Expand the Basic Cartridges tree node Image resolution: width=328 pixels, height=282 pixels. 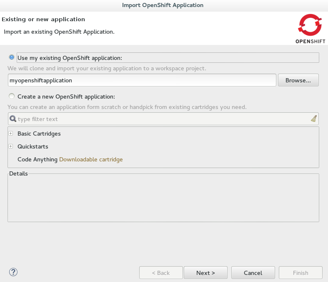(x=11, y=133)
